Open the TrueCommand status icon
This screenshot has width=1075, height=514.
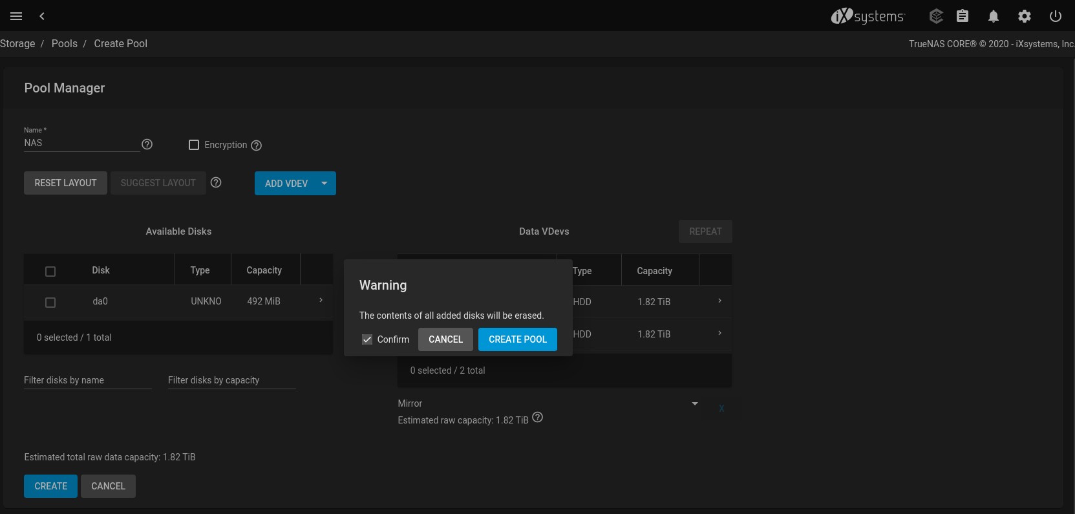tap(935, 16)
